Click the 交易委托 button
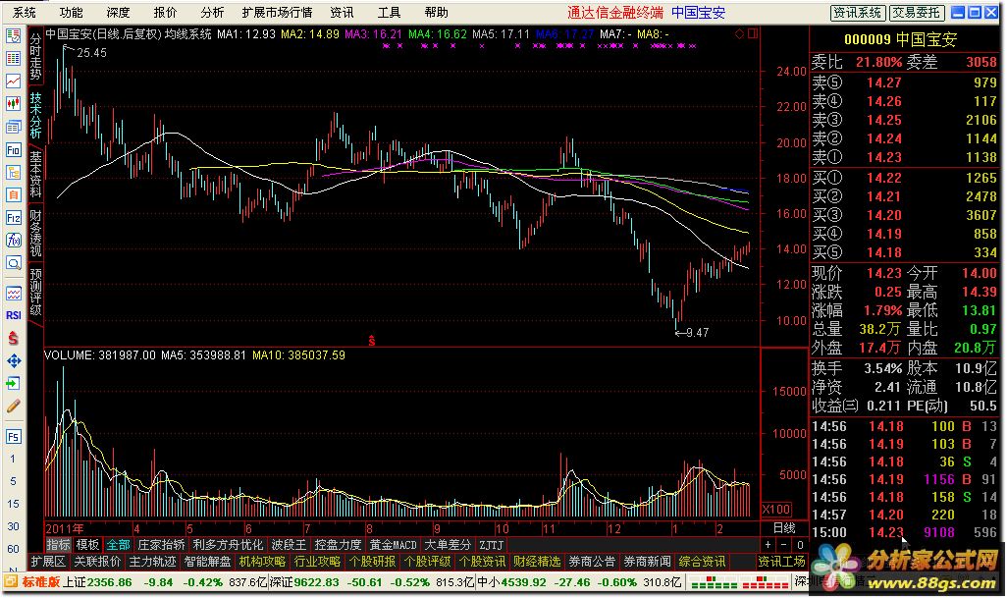This screenshot has width=1007, height=598. [x=916, y=12]
